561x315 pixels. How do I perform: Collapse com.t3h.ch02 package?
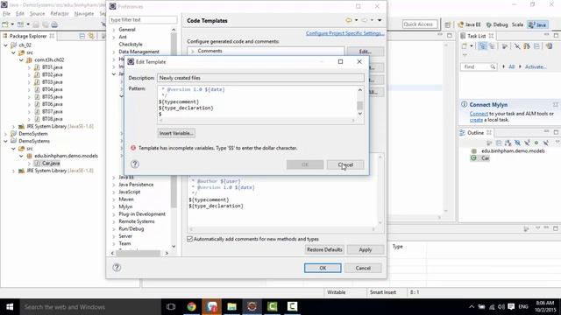pos(21,59)
